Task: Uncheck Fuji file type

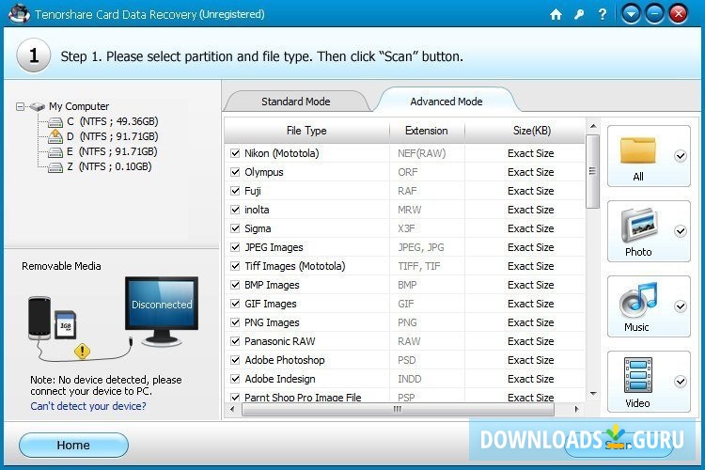Action: 235,191
